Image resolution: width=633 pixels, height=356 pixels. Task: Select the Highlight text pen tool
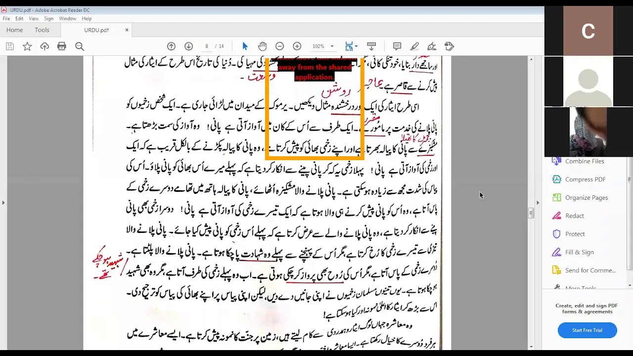click(414, 46)
